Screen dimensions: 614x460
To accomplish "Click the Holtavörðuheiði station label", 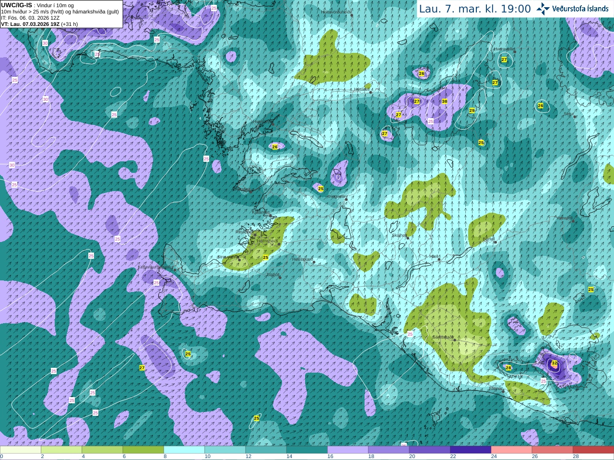I will tap(336, 12).
